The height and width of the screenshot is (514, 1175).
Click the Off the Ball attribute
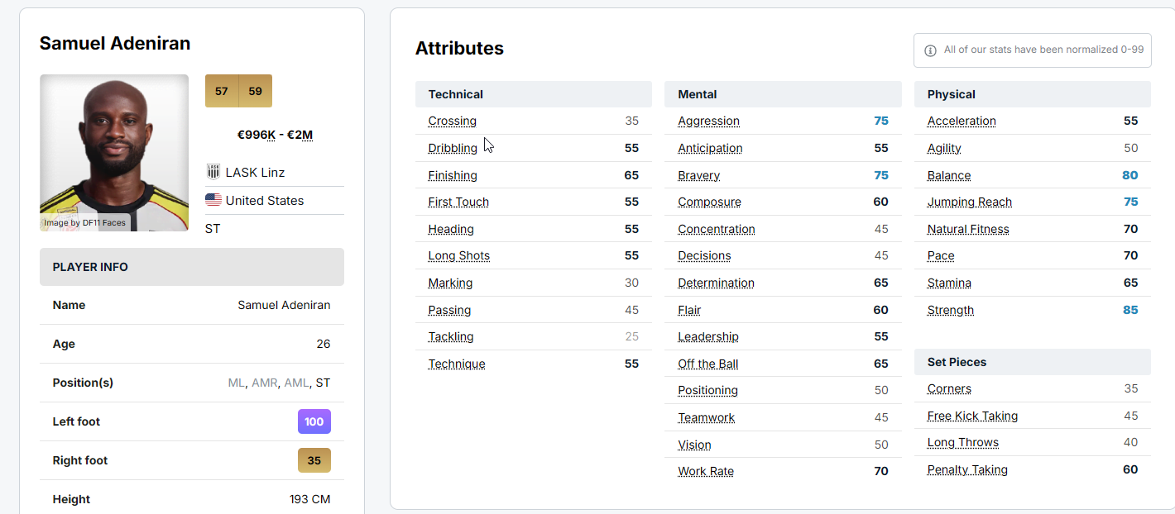click(707, 364)
